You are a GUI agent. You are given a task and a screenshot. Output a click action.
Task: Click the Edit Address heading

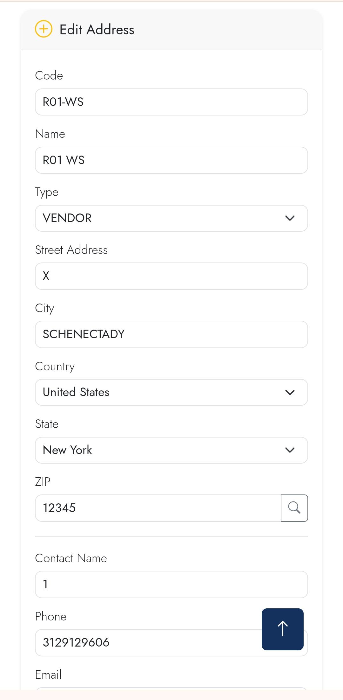click(97, 30)
